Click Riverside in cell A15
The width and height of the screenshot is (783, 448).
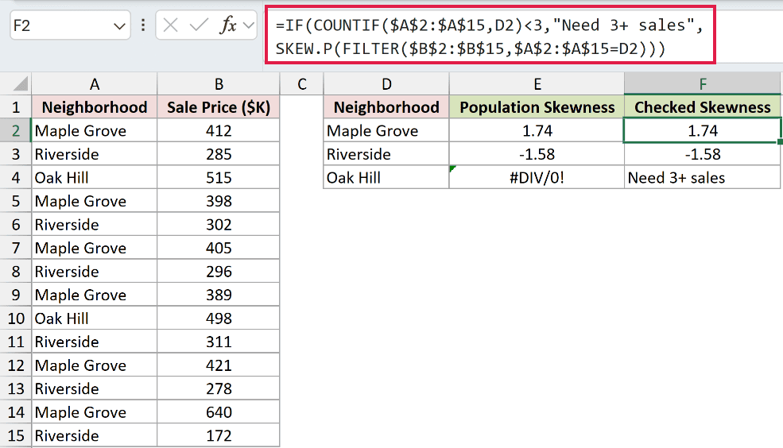point(95,435)
